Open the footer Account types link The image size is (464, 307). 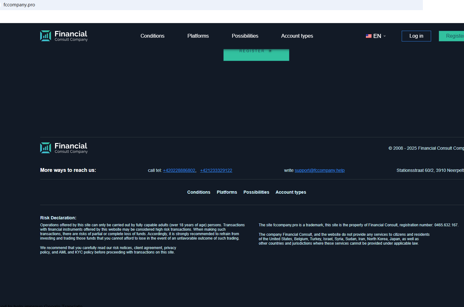(291, 192)
